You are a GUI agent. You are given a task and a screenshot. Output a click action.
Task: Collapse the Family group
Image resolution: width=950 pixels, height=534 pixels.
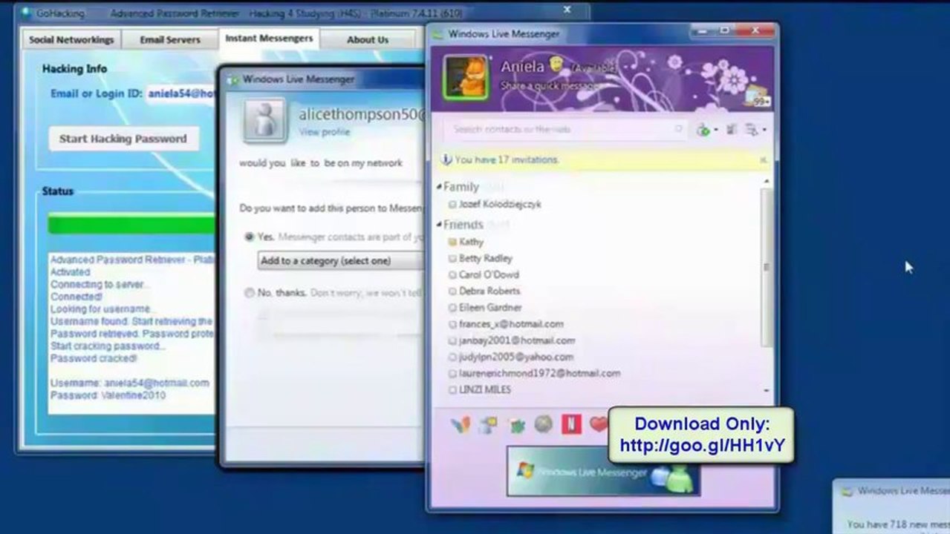439,187
